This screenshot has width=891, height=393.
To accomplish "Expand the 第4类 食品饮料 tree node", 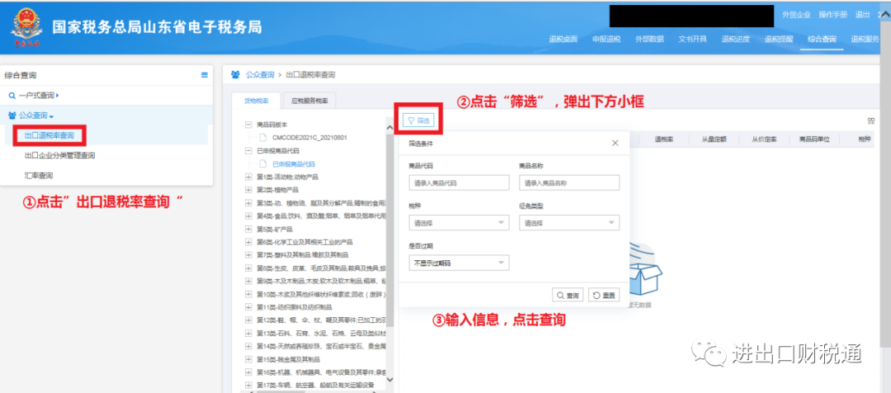I will point(247,216).
